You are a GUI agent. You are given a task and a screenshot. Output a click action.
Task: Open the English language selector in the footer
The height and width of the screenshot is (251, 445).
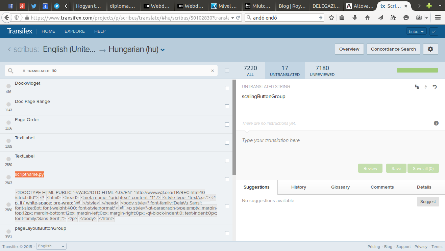pyautogui.click(x=51, y=246)
